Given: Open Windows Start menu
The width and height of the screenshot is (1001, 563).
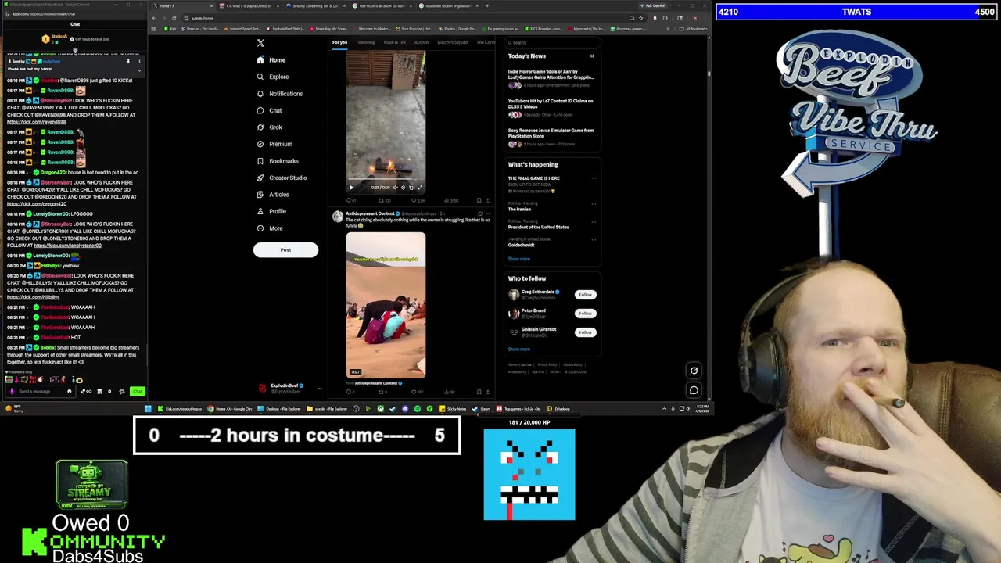Looking at the screenshot, I should 148,409.
